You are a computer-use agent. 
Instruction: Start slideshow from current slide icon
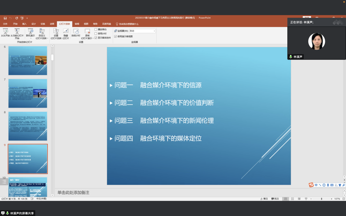pos(17,31)
